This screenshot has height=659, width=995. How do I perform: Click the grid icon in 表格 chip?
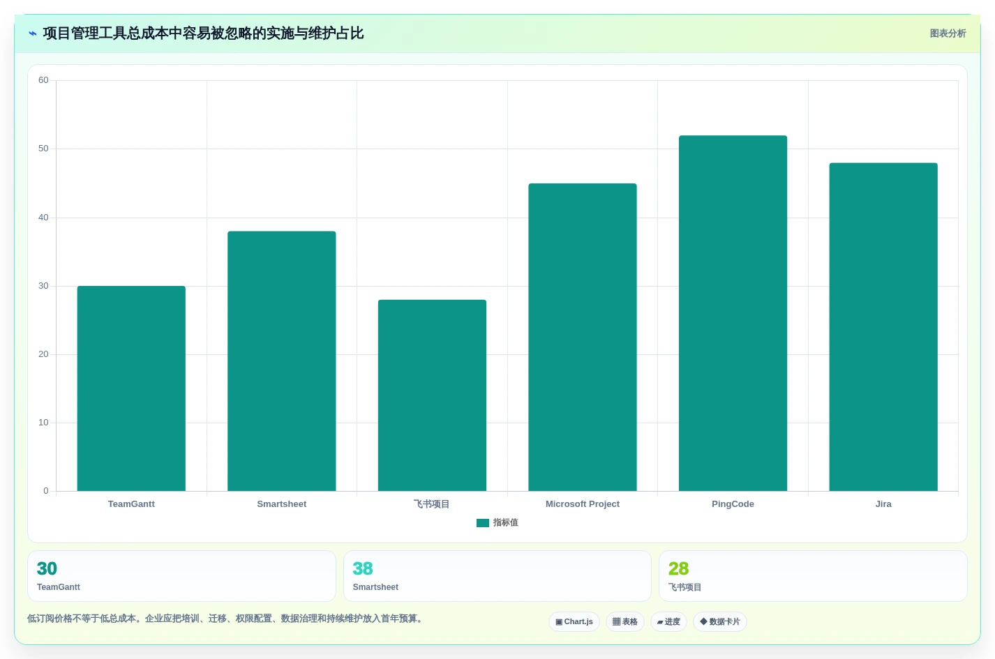616,622
